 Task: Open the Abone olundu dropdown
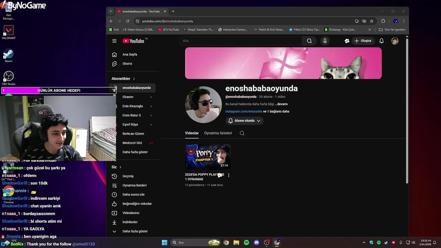(245, 121)
